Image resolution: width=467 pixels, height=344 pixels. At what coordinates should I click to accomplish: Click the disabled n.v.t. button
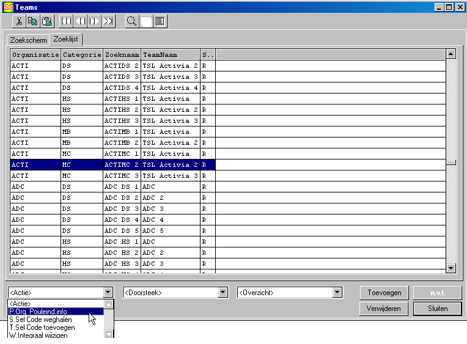[438, 293]
